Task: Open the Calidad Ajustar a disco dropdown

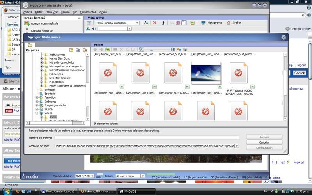Action: click(x=143, y=176)
